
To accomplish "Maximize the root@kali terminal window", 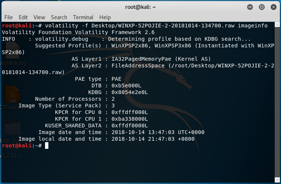I will coord(262,7).
